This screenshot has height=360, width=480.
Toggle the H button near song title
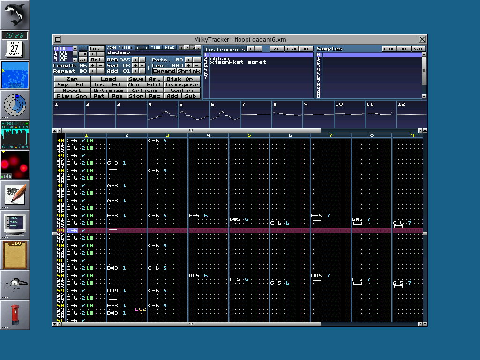coord(193,48)
